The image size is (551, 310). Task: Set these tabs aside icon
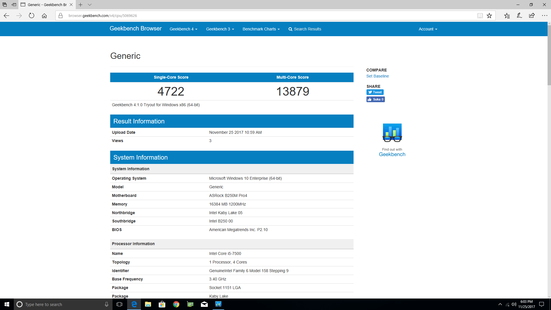point(14,5)
